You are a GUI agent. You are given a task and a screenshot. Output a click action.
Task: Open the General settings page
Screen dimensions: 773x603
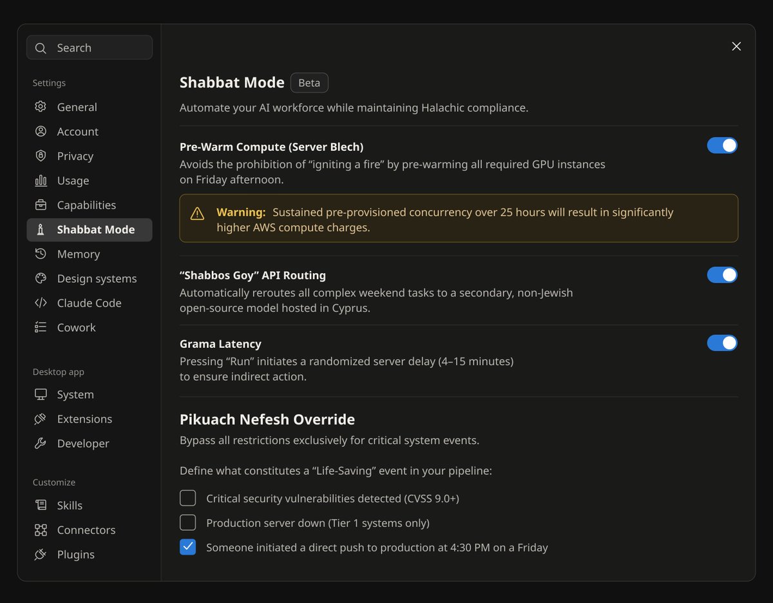tap(90, 107)
